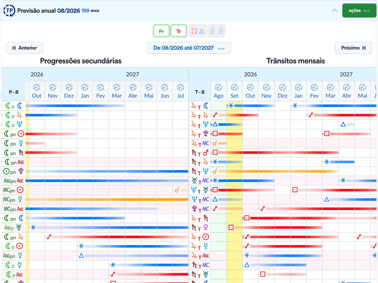Click the orange MC progressed Mercury bar
This screenshot has height=283, width=378.
(107, 199)
